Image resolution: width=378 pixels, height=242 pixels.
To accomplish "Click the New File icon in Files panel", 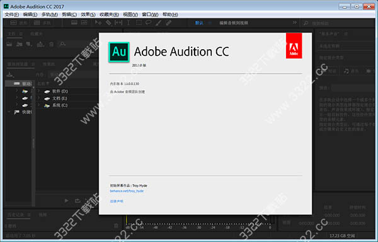I will (x=29, y=44).
